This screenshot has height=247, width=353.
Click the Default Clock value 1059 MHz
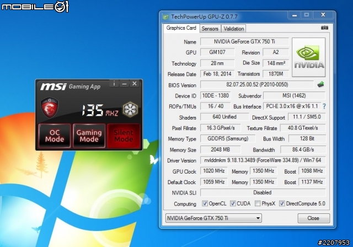[213, 182]
